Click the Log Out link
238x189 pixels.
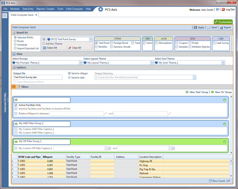(230, 10)
